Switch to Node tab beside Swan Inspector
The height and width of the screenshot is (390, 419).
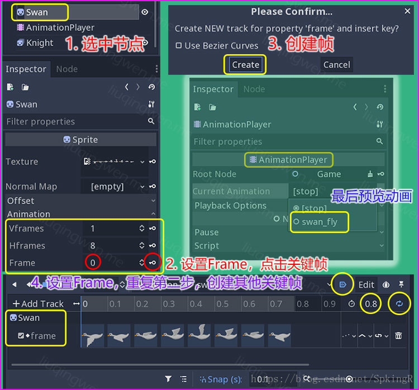[x=67, y=69]
